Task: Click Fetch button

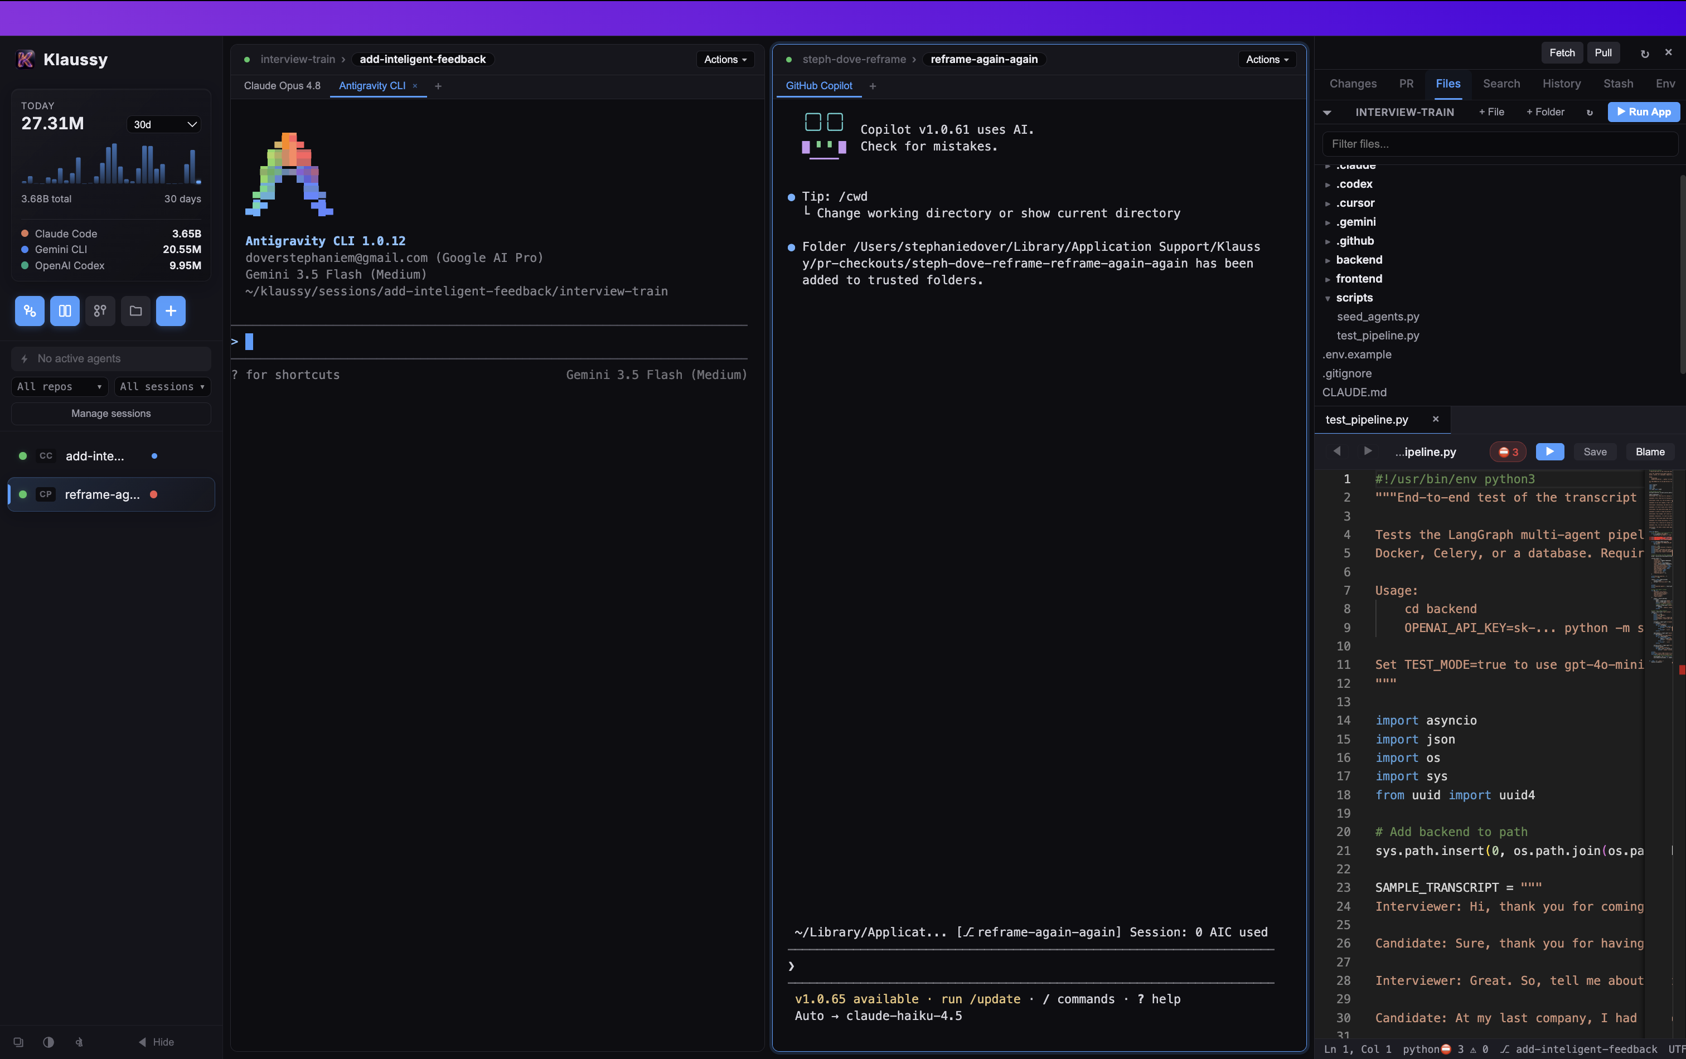Action: coord(1561,52)
